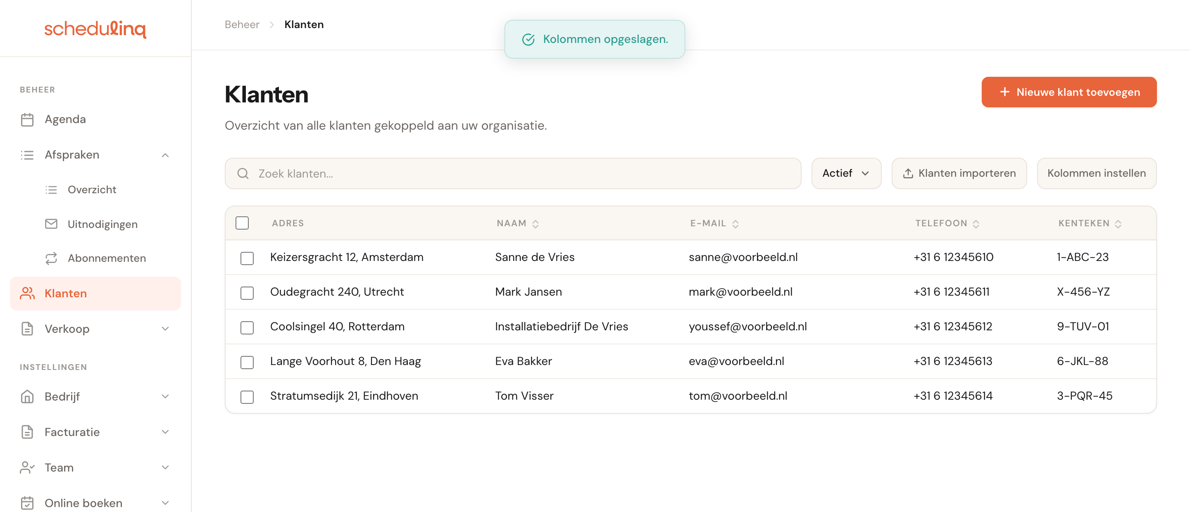Screen dimensions: 1190x512
Task: Click the search magnifier icon
Action: [x=243, y=173]
